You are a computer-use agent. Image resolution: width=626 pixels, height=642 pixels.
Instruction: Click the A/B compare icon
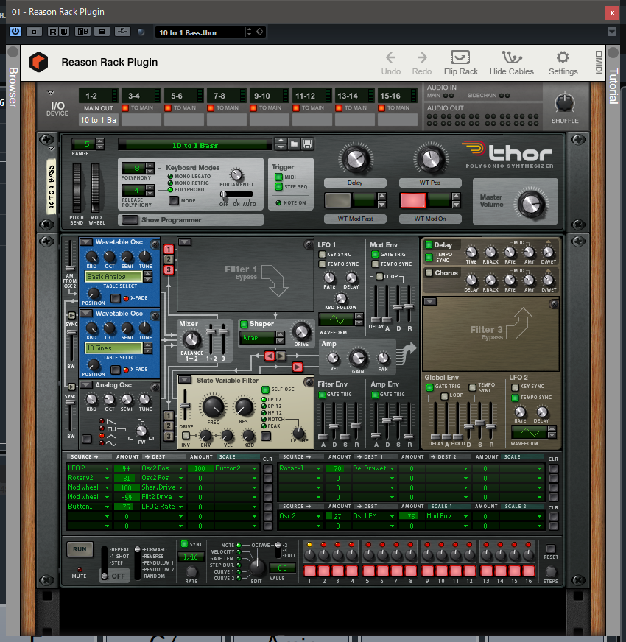(x=82, y=32)
